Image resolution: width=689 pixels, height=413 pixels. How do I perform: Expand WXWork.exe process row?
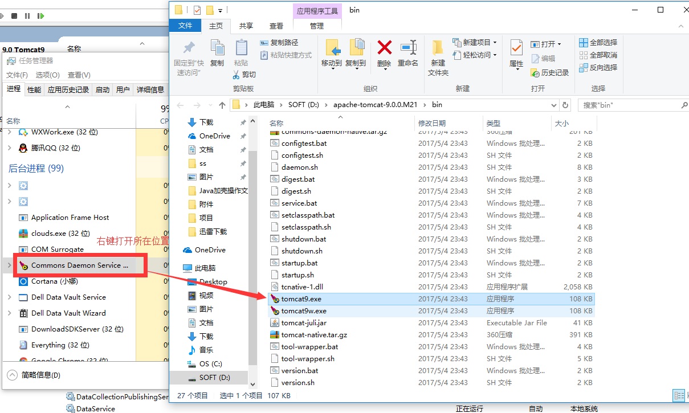point(9,132)
